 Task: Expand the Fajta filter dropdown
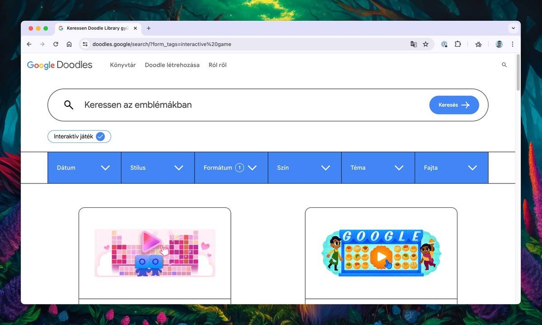point(451,168)
